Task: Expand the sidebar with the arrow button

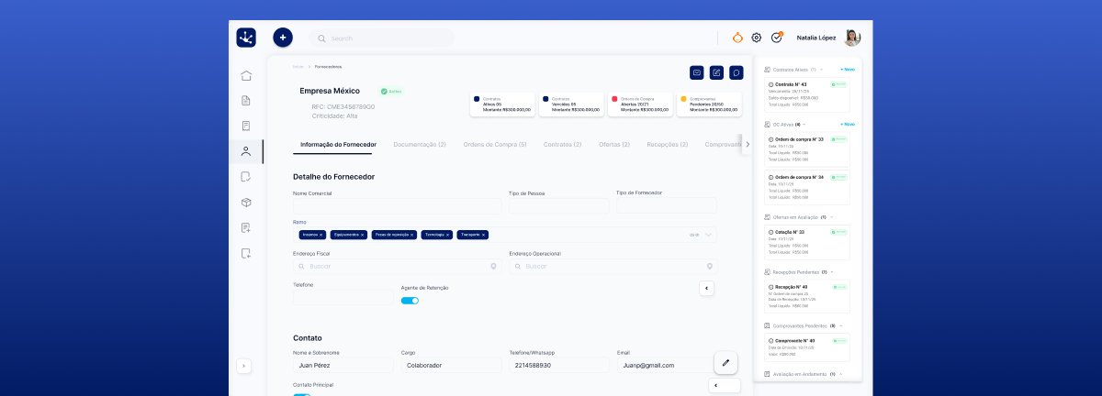Action: pos(243,366)
